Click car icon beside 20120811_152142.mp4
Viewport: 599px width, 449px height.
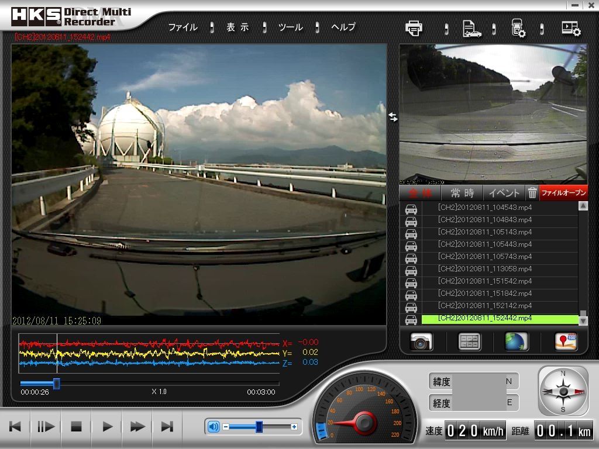pos(411,308)
